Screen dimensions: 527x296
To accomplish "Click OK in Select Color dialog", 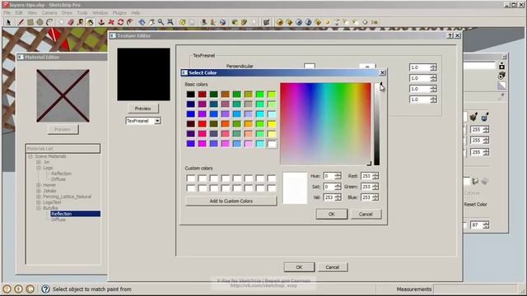I will coord(331,214).
